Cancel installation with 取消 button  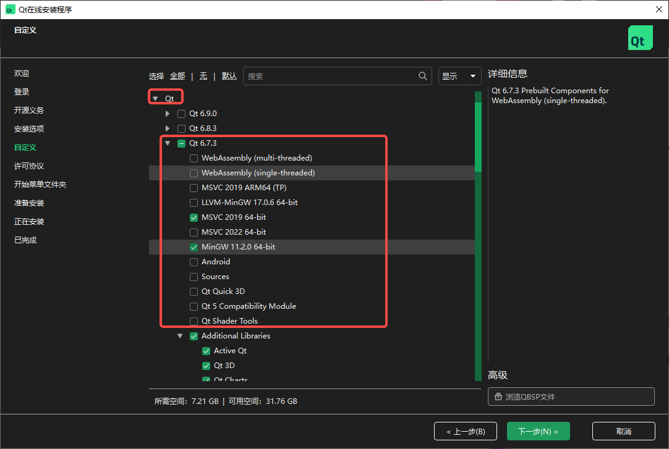(x=624, y=431)
